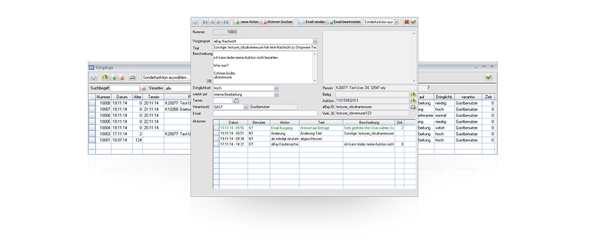The image size is (605, 250).
Task: Click the Auktion lookup icon
Action: (413, 100)
